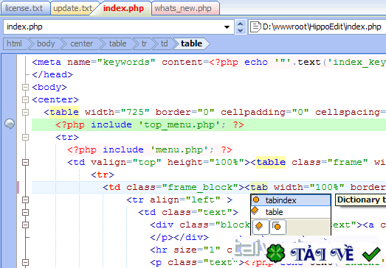This screenshot has width=386, height=268.
Task: Open the index.php file dropdown arrow
Action: tap(227, 27)
